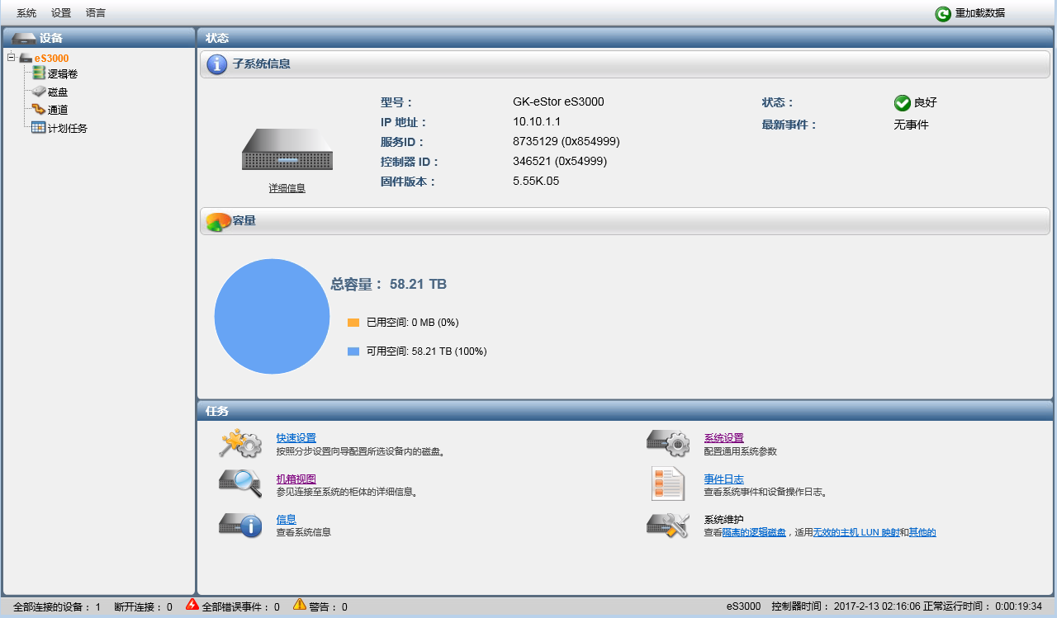Open the 其他的 maintenance link
1057x618 pixels.
[922, 533]
